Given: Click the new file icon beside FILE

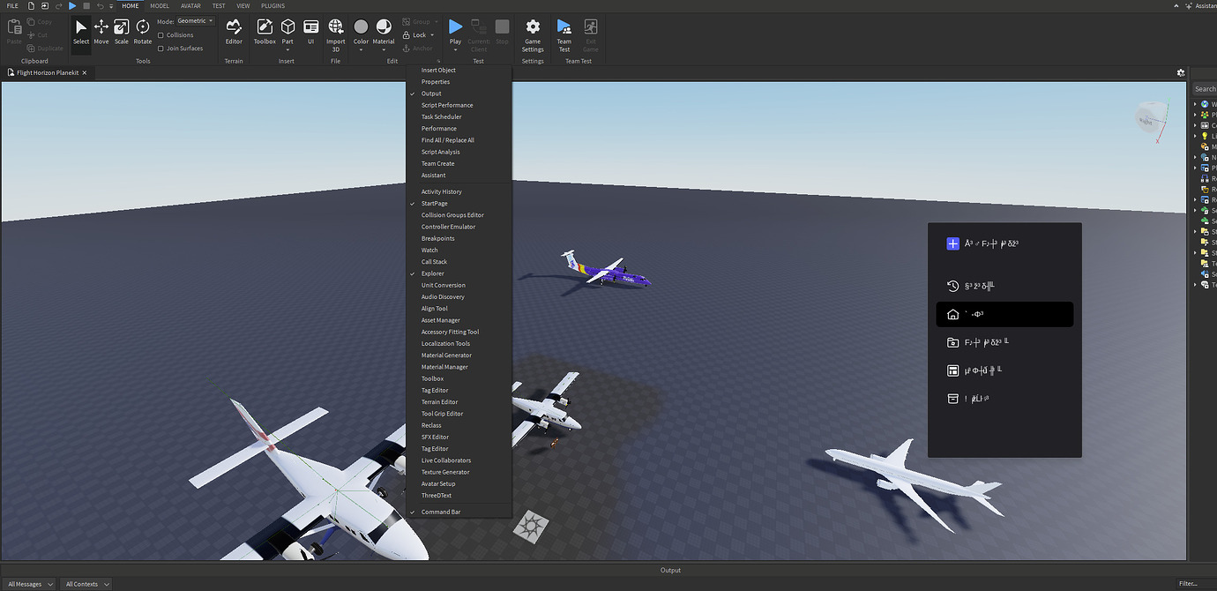Looking at the screenshot, I should 33,6.
